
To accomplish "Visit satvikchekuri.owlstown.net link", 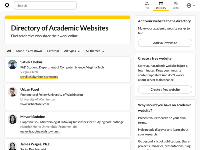I will [39, 77].
